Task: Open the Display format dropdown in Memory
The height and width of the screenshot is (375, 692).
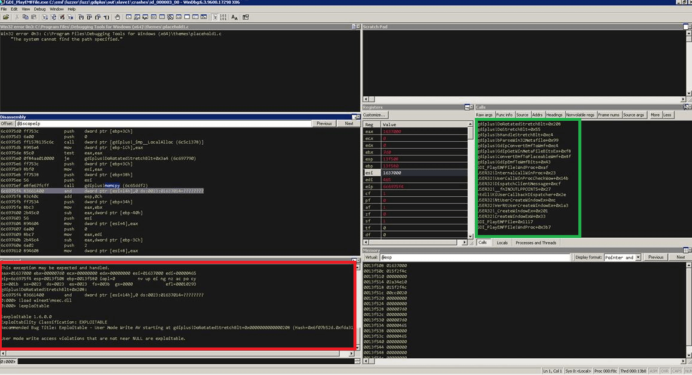Action: (x=638, y=257)
